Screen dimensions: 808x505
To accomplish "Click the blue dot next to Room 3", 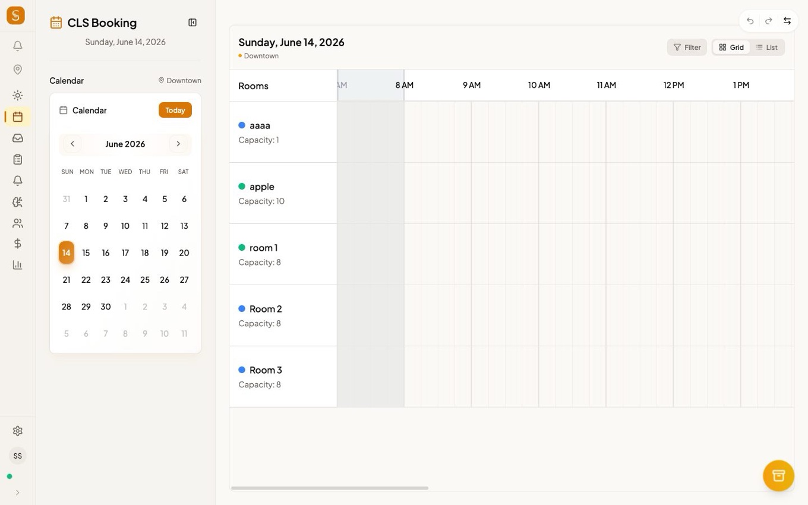I will 242,370.
